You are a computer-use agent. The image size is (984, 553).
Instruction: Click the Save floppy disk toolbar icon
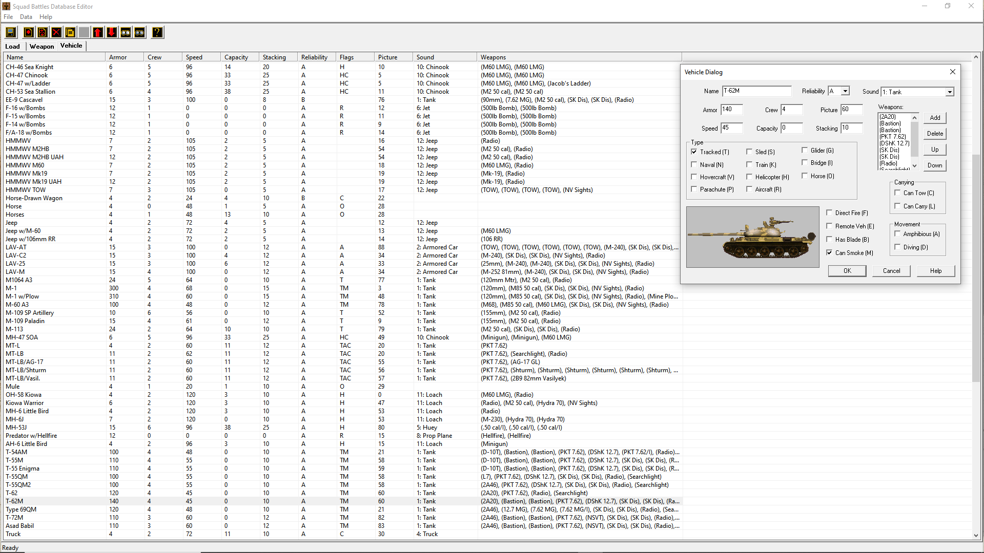[11, 33]
